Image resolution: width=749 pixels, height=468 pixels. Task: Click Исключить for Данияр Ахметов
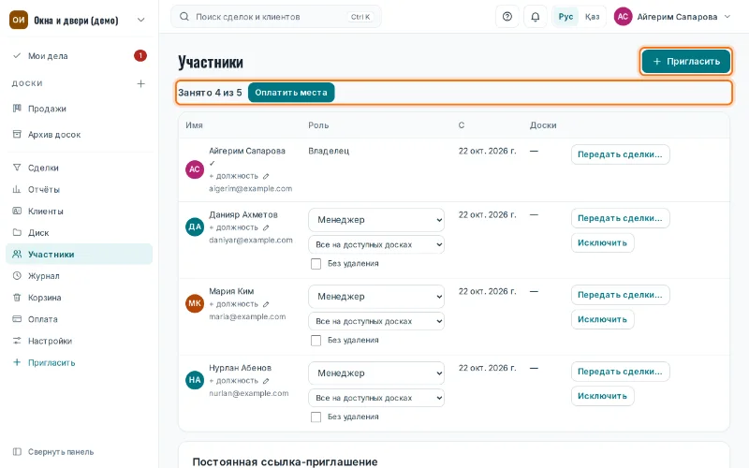(602, 242)
